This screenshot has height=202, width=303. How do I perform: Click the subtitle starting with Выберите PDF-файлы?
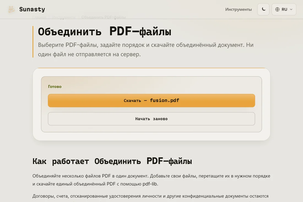[146, 50]
